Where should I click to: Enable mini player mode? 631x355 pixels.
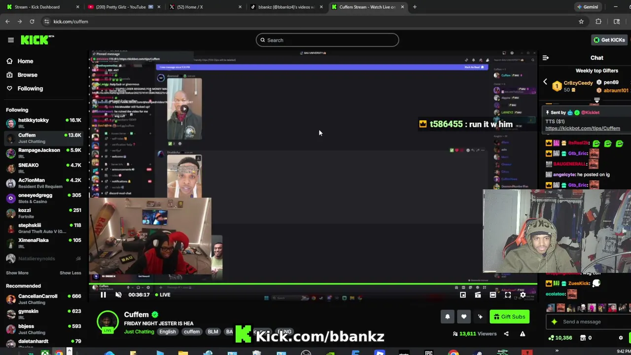463,295
